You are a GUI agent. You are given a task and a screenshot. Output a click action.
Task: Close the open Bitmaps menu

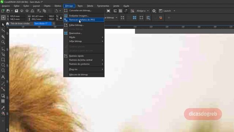(69, 6)
